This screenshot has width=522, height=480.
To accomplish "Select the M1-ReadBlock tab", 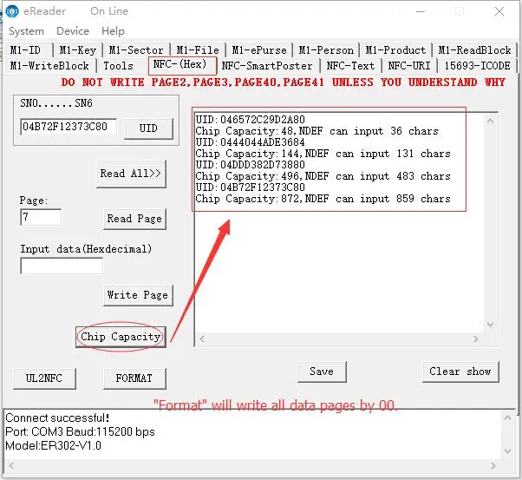I will (474, 50).
